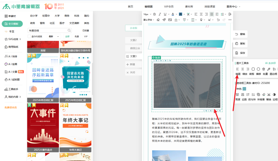
Task: Click the block background duplicate-plus icon
Action: click(258, 95)
